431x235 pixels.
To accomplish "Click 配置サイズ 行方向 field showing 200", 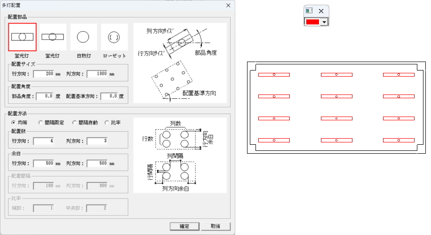I will click(44, 74).
